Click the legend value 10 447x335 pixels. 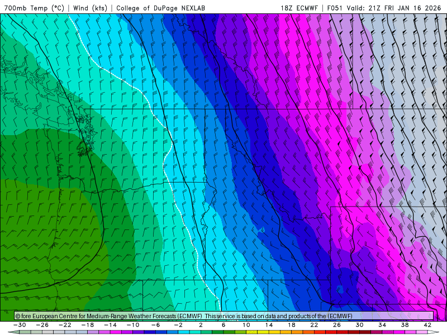tap(246, 325)
